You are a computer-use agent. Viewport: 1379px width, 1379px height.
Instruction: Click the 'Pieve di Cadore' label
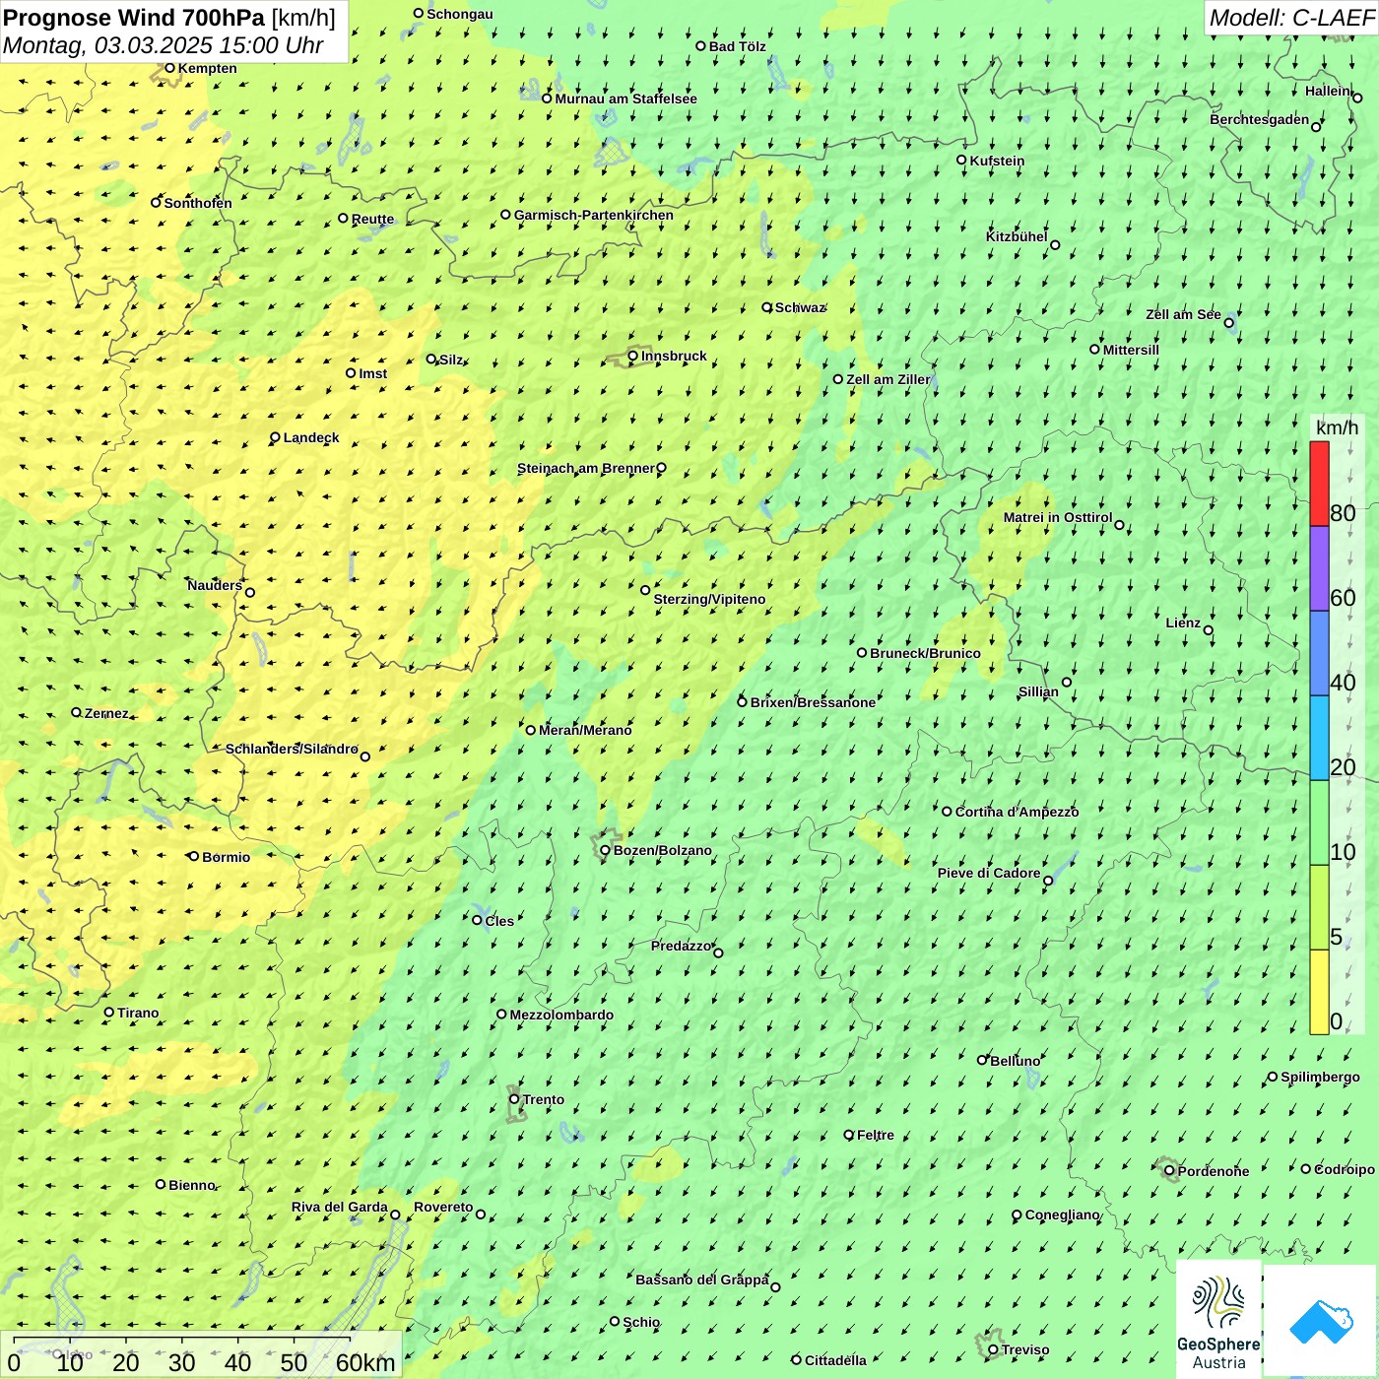pyautogui.click(x=989, y=873)
